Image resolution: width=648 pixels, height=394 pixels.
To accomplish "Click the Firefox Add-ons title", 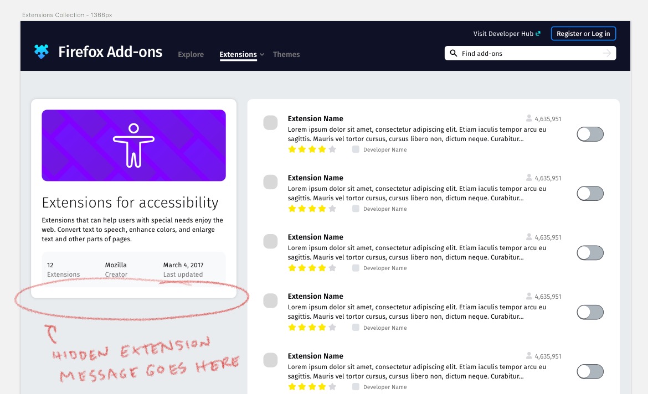I will coord(110,51).
